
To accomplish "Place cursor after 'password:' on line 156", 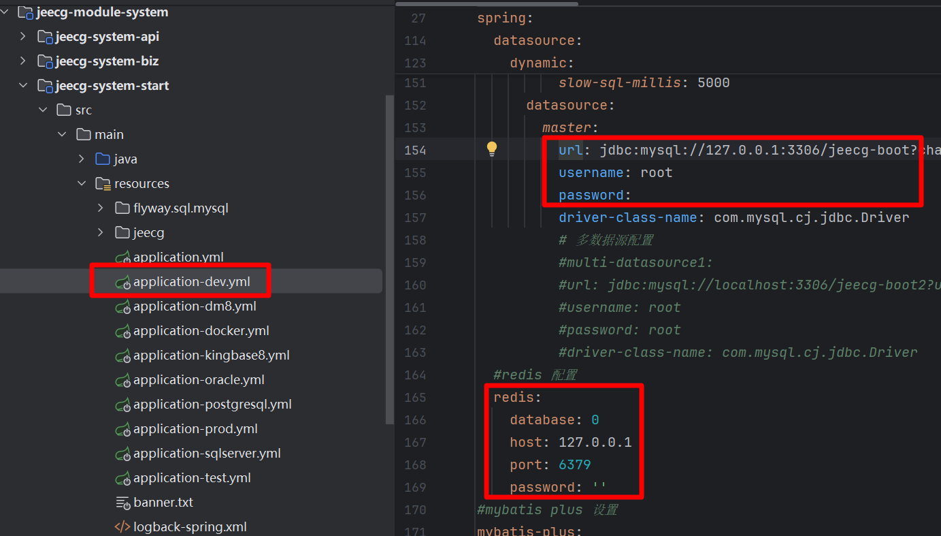I will click(633, 195).
